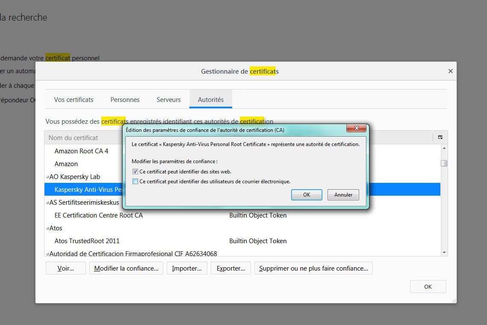
Task: Click the Exporter... button
Action: tap(231, 268)
